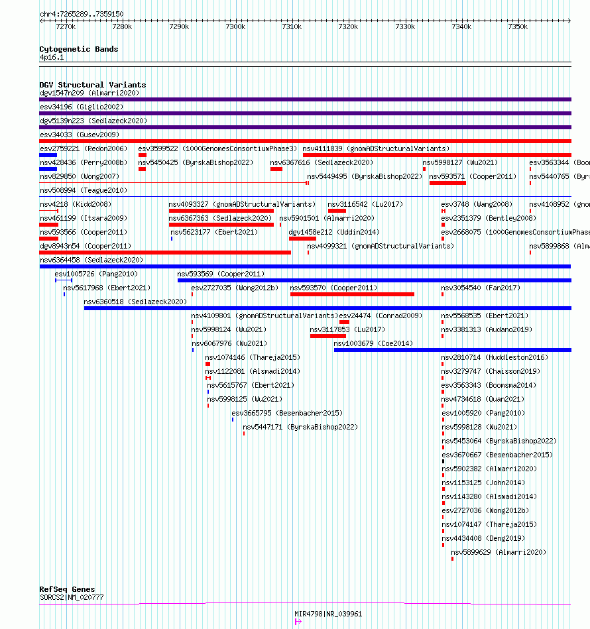Click nsv5623177 (Ebert2021) label
Screen dimensions: 590x629
(x=214, y=232)
